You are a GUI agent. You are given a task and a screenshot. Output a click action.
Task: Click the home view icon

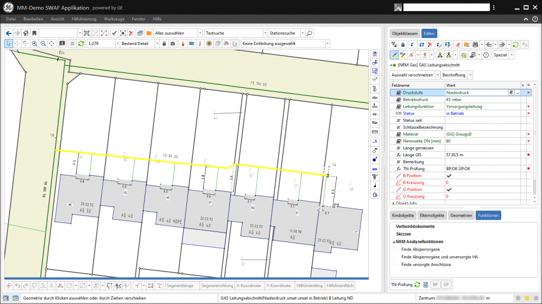[x=25, y=33]
